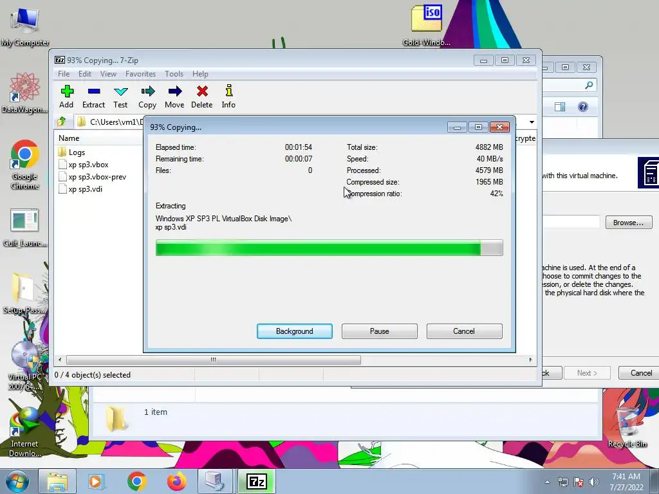Click the Browse... button in wizard window
The width and height of the screenshot is (659, 494).
[x=629, y=222]
